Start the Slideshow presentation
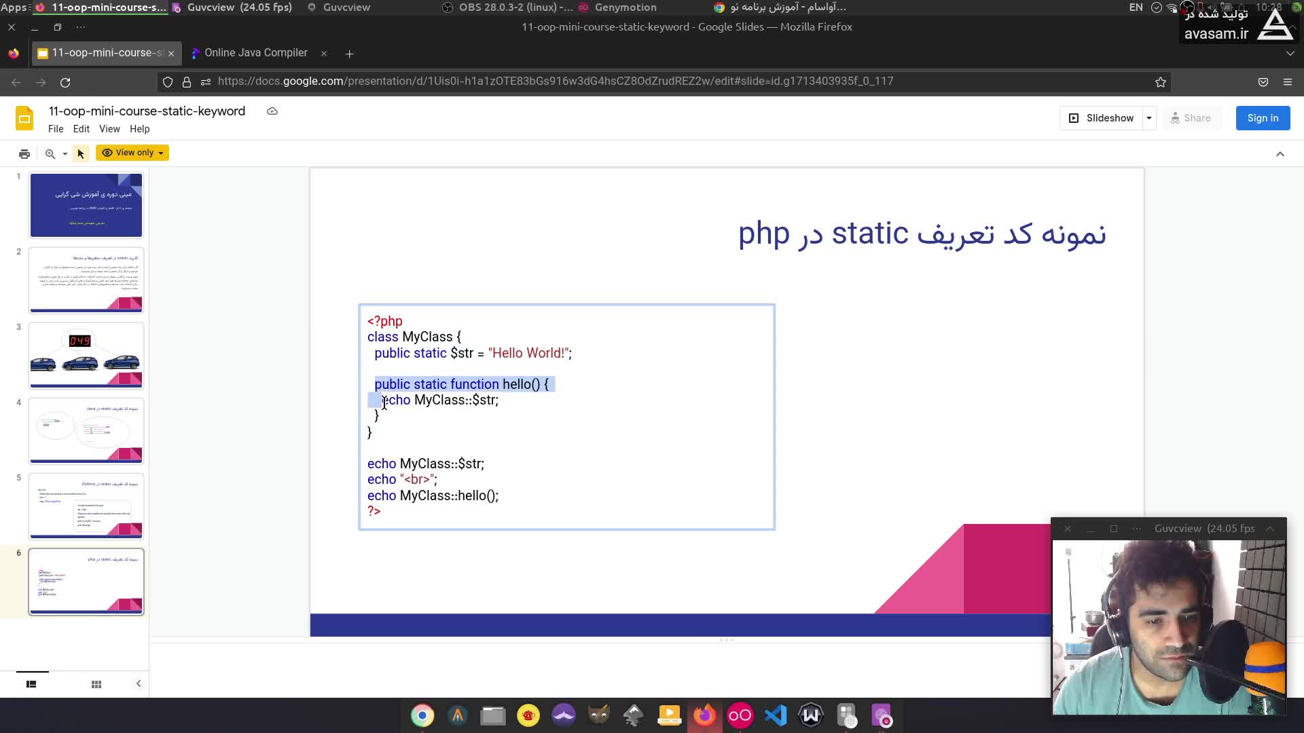1304x733 pixels. (x=1102, y=118)
